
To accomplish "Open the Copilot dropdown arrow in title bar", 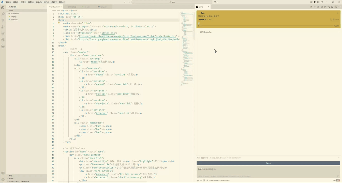I will (217, 2).
